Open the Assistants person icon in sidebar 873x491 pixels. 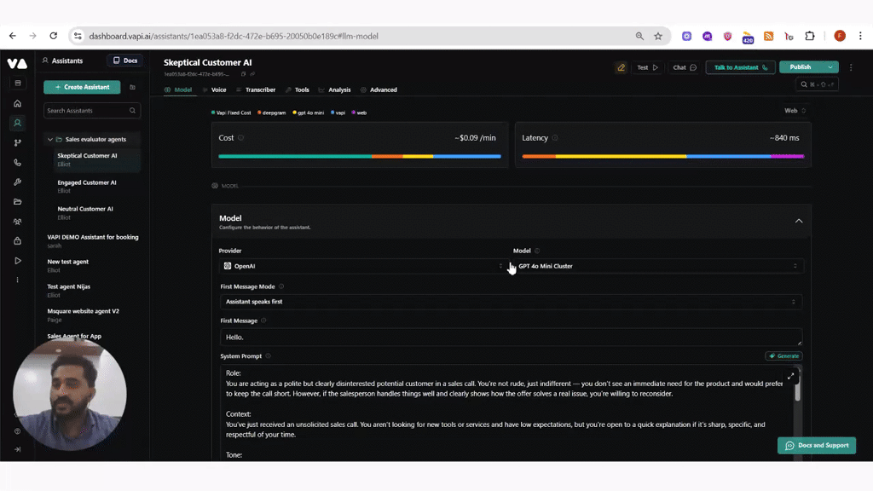pos(17,123)
